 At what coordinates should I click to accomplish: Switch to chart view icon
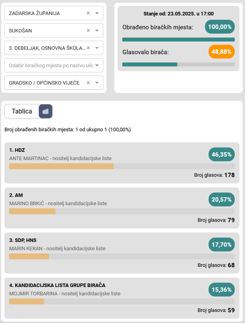tap(46, 111)
